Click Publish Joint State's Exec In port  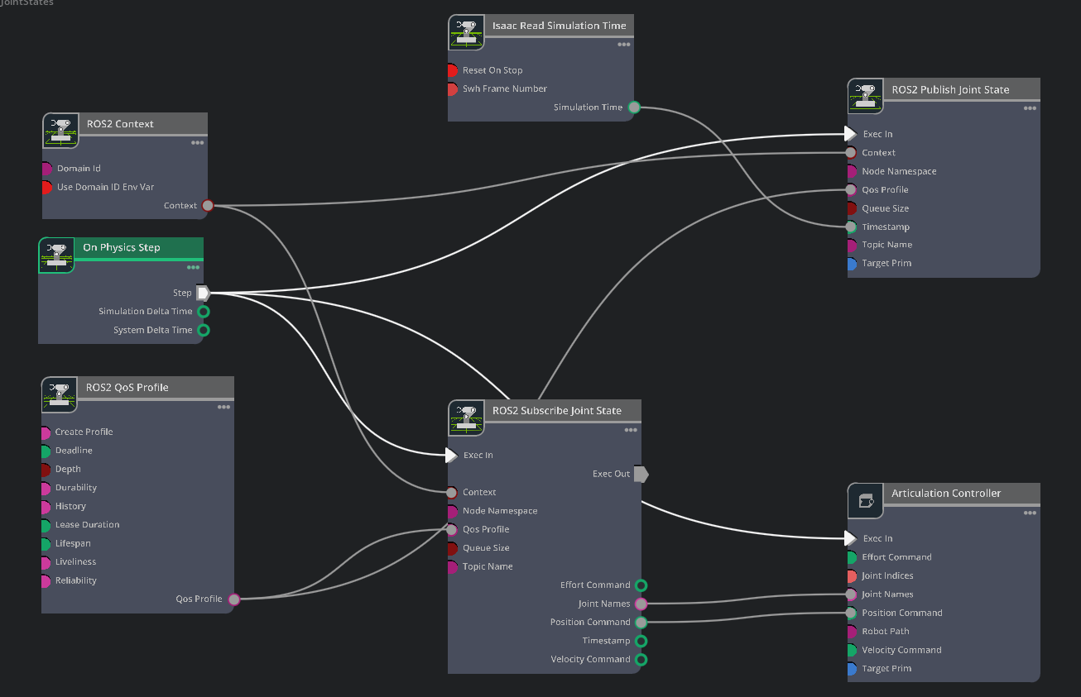click(x=850, y=134)
